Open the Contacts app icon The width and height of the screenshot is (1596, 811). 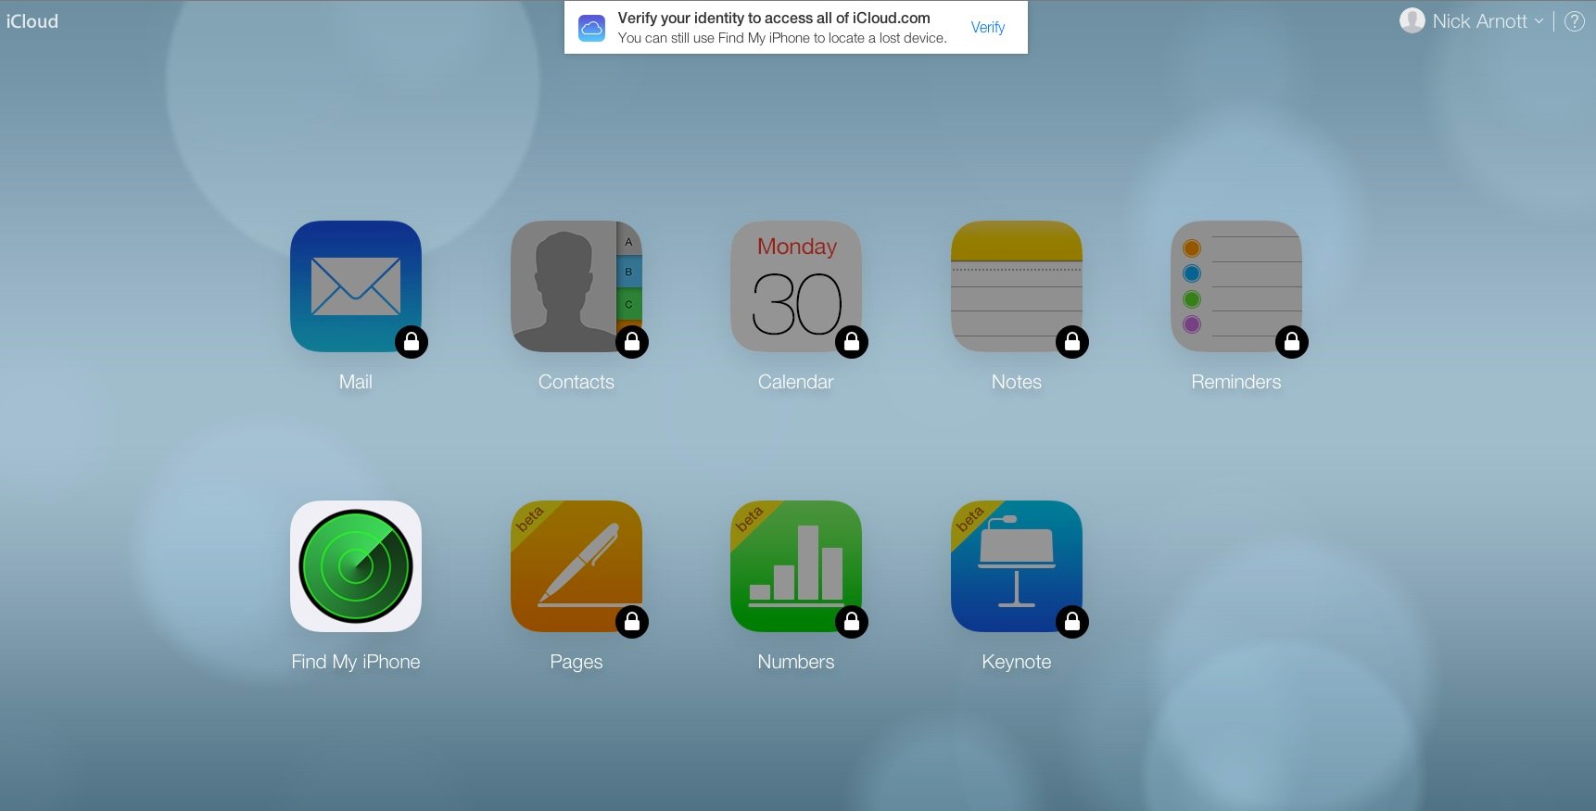(x=576, y=286)
